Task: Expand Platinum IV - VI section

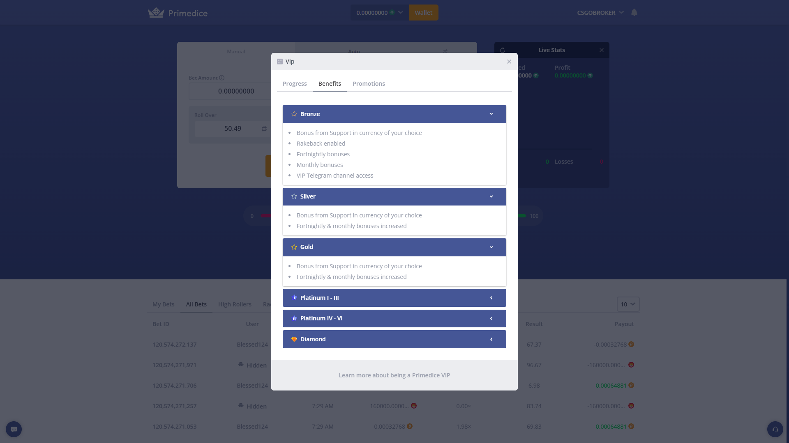Action: pyautogui.click(x=394, y=318)
